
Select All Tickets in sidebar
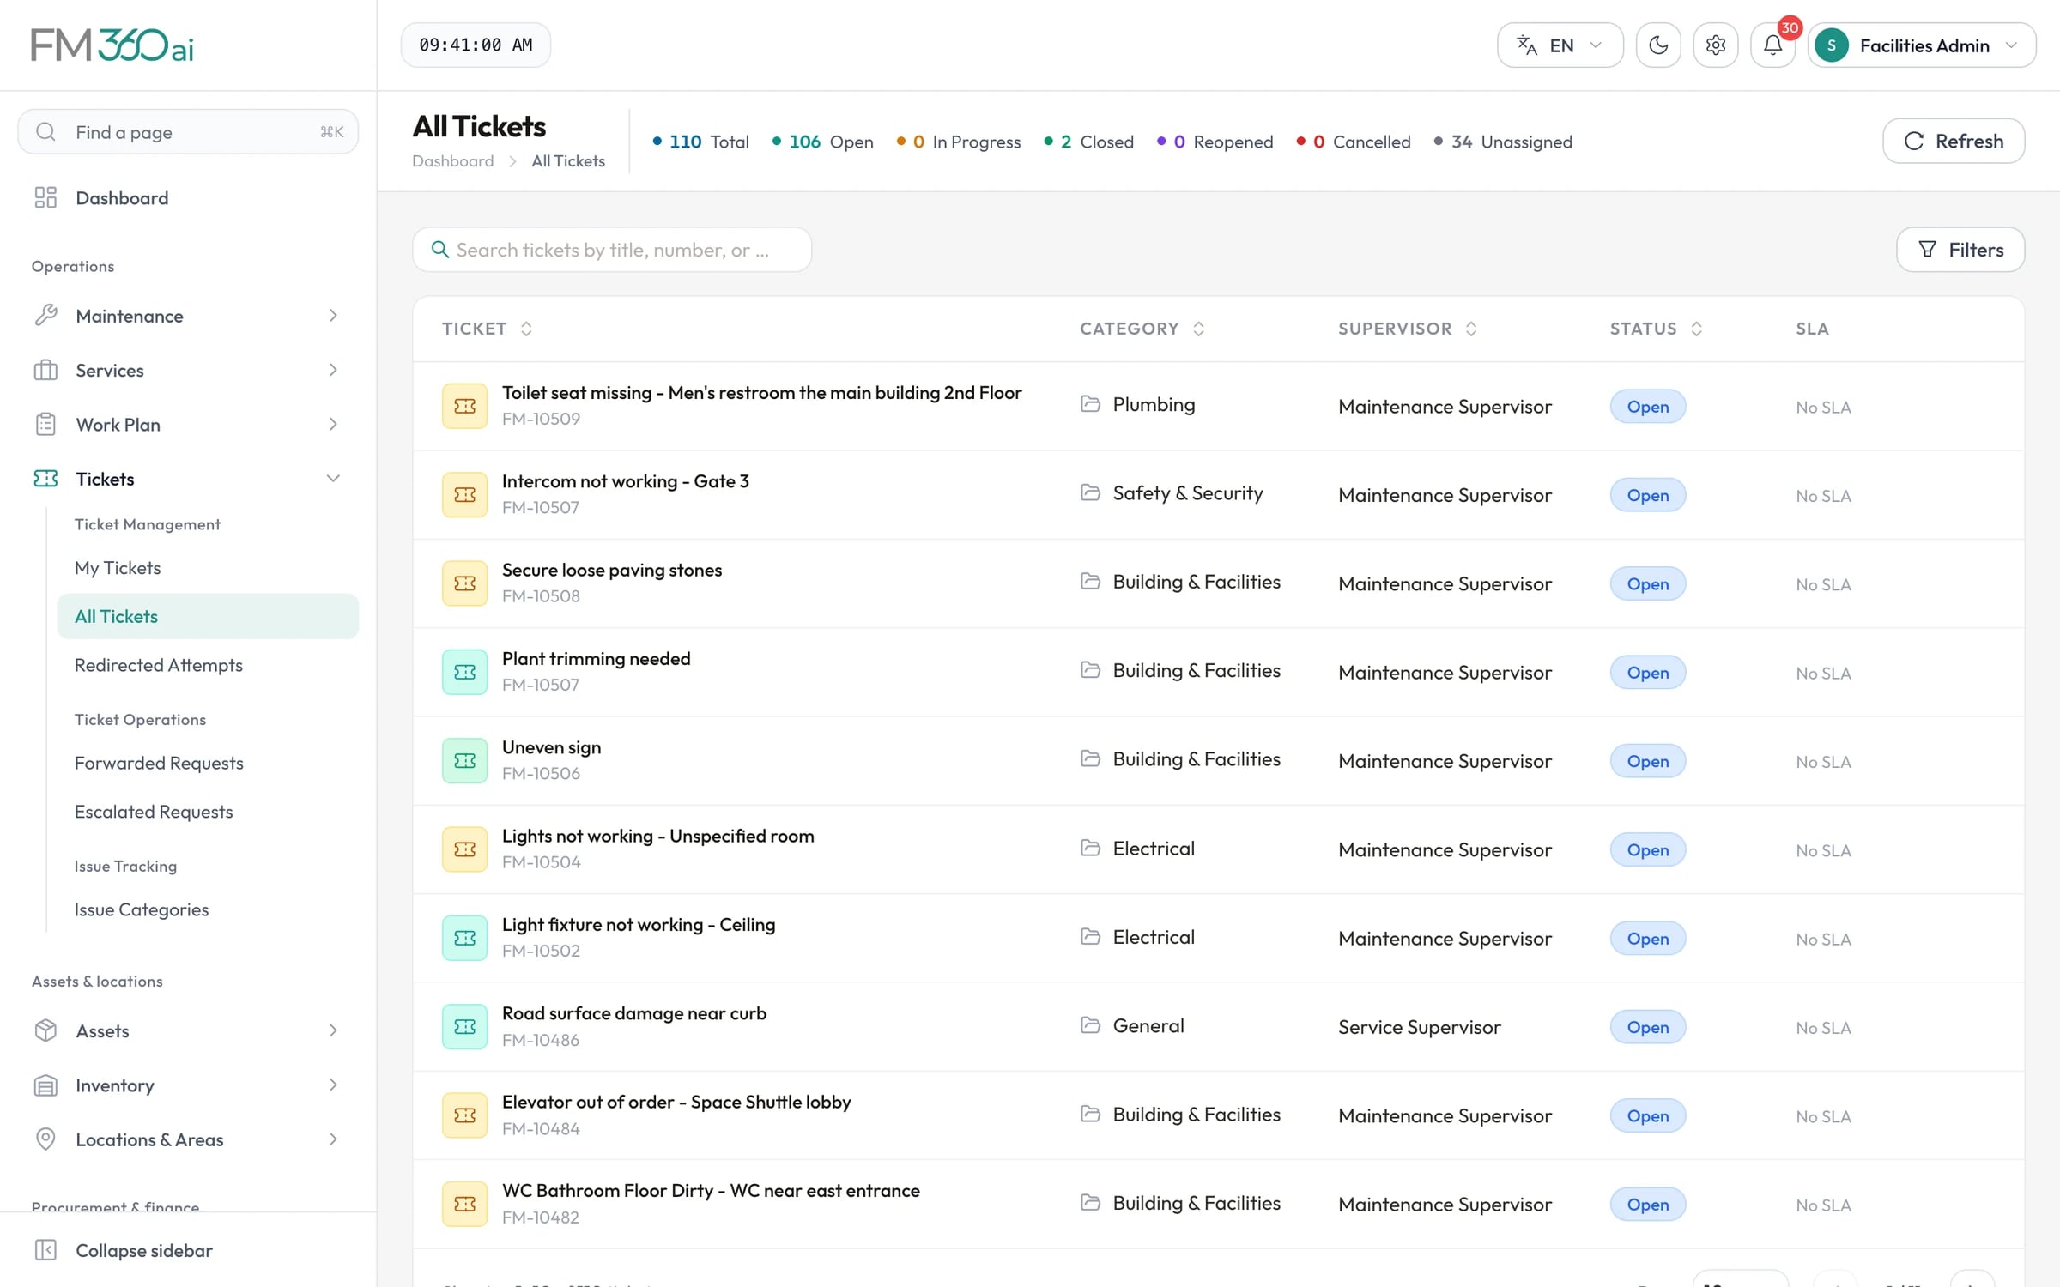208,616
